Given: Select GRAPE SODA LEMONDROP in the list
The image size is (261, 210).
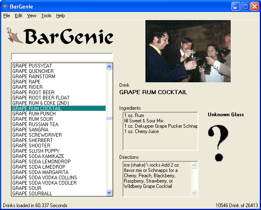Looking at the screenshot, I should 59,162.
